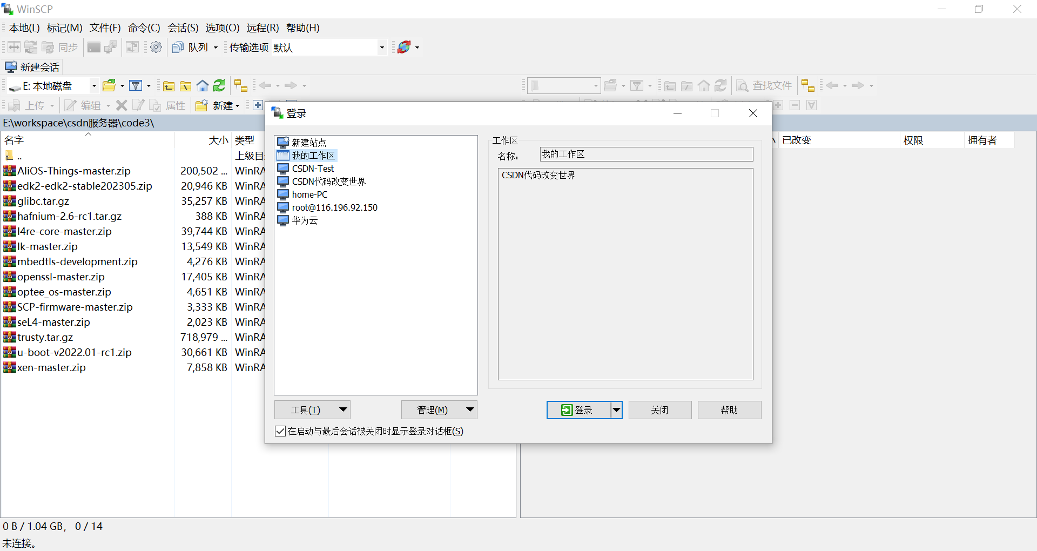The image size is (1037, 551).
Task: Go to the local parent directory icon
Action: (169, 86)
